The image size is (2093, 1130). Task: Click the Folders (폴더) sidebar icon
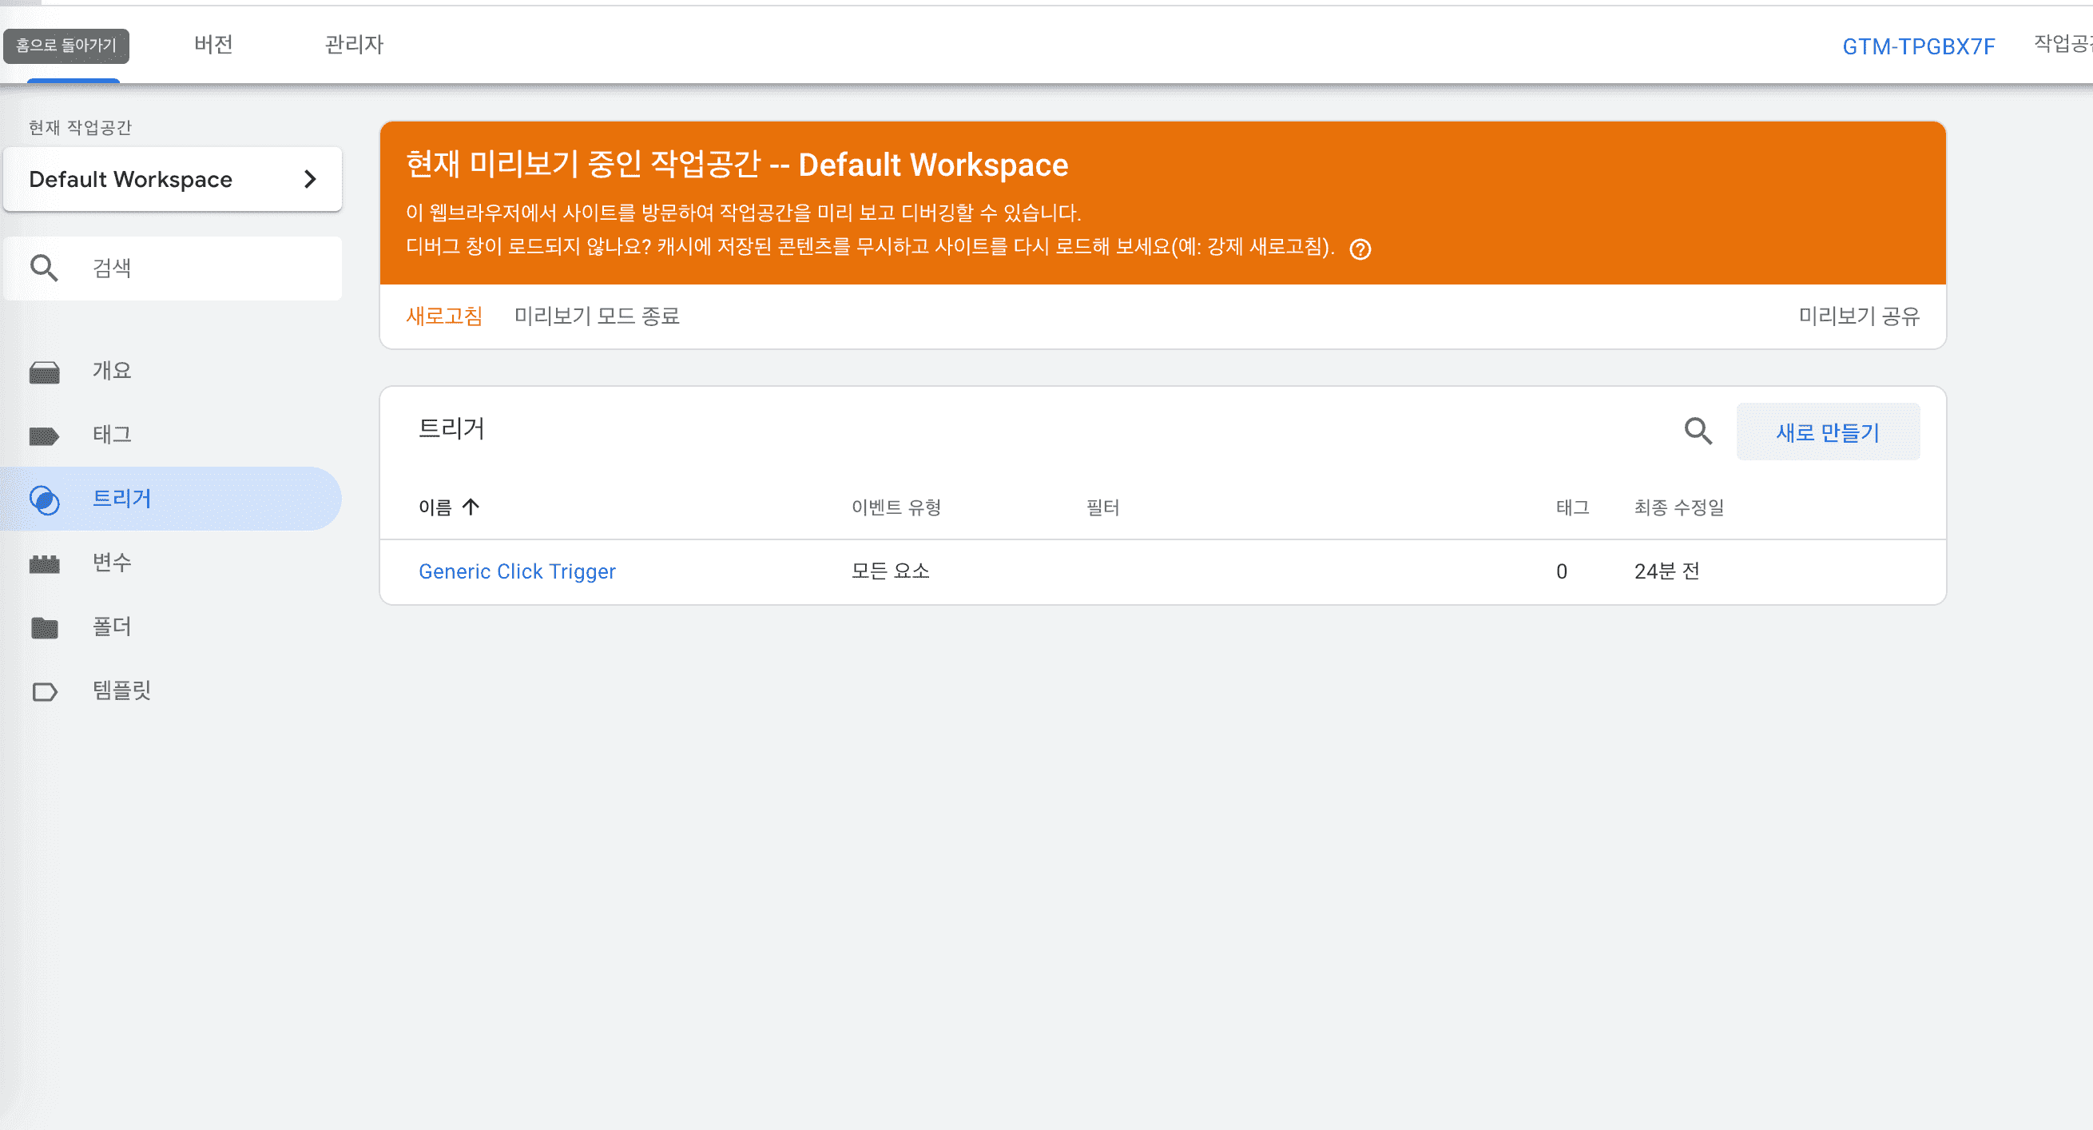click(x=44, y=627)
